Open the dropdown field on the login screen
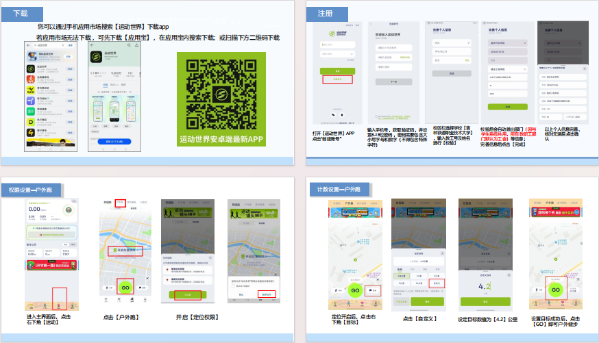 [x=337, y=54]
